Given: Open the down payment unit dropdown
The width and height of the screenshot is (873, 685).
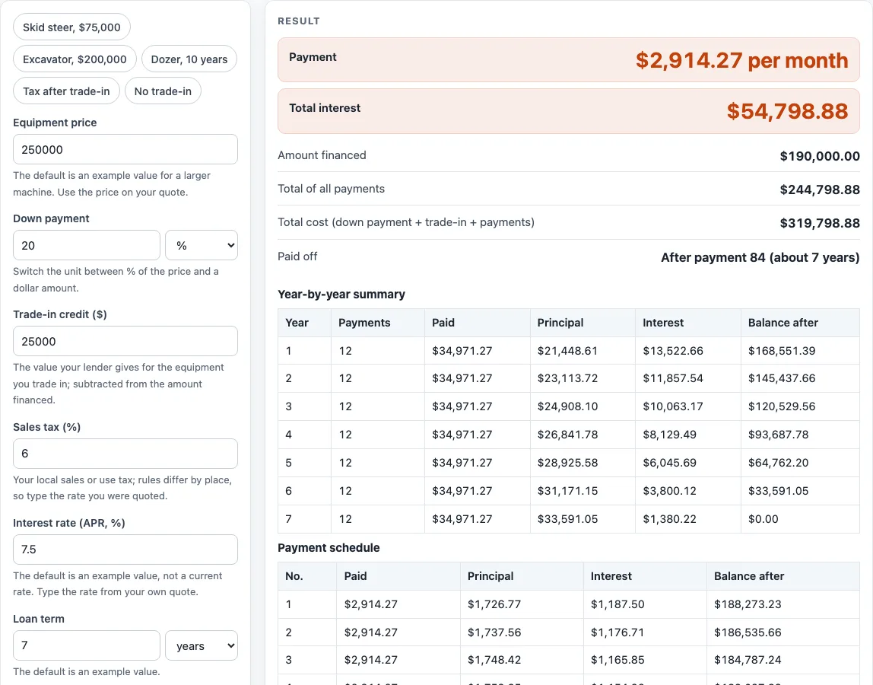Looking at the screenshot, I should [x=202, y=245].
